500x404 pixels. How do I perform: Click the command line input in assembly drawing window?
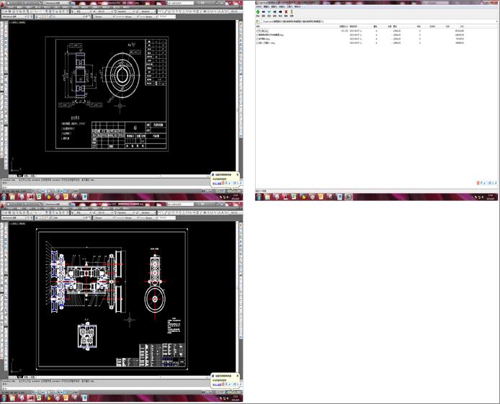(105, 387)
